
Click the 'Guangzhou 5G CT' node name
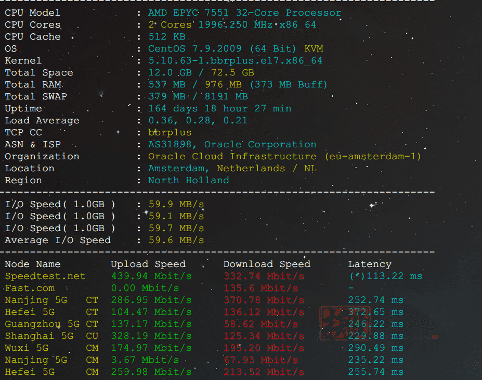51,324
